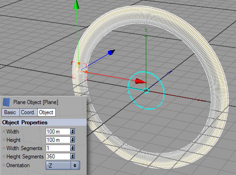The height and width of the screenshot is (175, 236).
Task: Click the Height value field
Action: tap(58, 140)
